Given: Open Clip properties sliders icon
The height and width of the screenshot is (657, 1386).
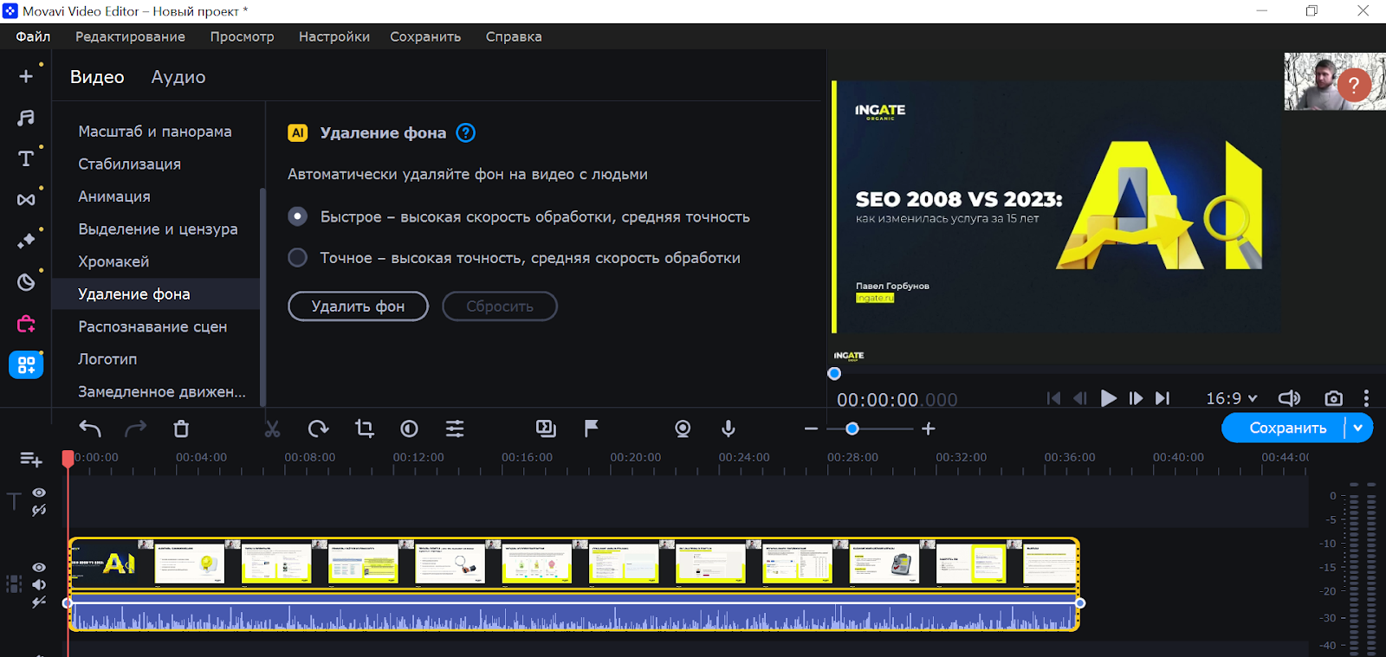Looking at the screenshot, I should tap(455, 428).
